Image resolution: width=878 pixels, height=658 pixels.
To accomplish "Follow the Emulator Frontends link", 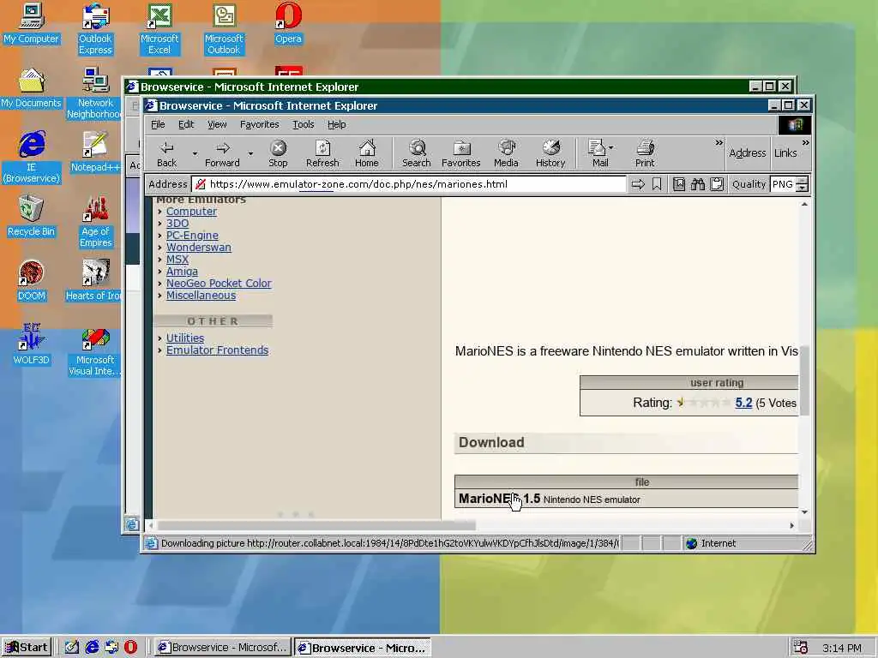I will pos(217,350).
